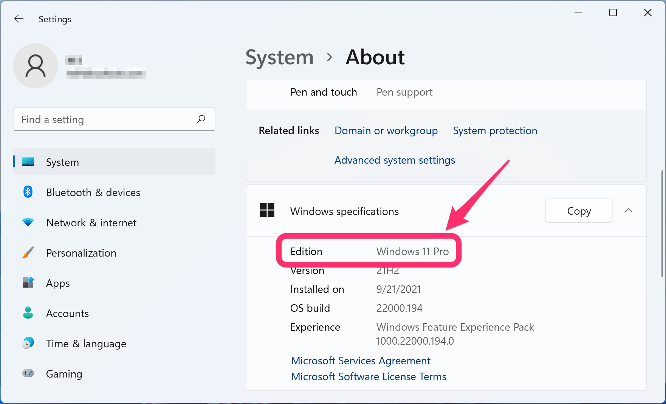Click the Bluetooth icon in sidebar
666x404 pixels.
(x=28, y=192)
